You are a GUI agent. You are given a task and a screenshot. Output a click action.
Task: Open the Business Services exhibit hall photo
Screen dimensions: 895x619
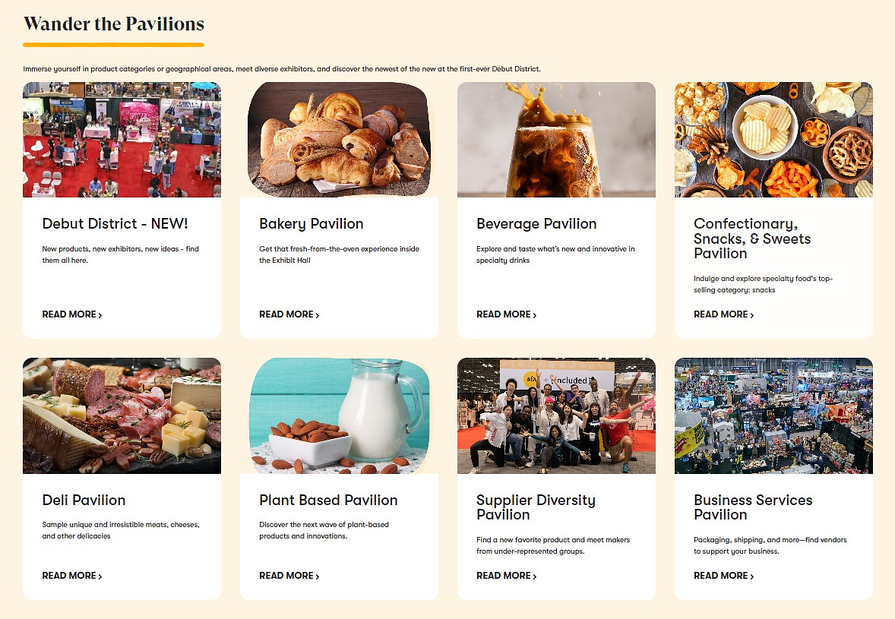point(773,415)
